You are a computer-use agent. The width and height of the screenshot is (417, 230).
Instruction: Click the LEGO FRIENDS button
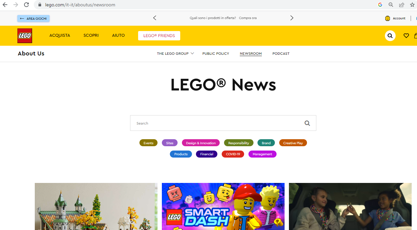(159, 36)
